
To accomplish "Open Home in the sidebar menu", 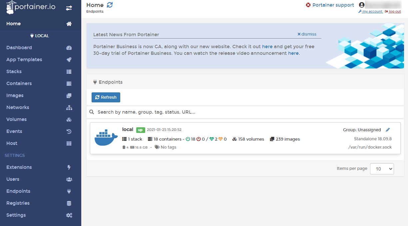I will pyautogui.click(x=41, y=24).
